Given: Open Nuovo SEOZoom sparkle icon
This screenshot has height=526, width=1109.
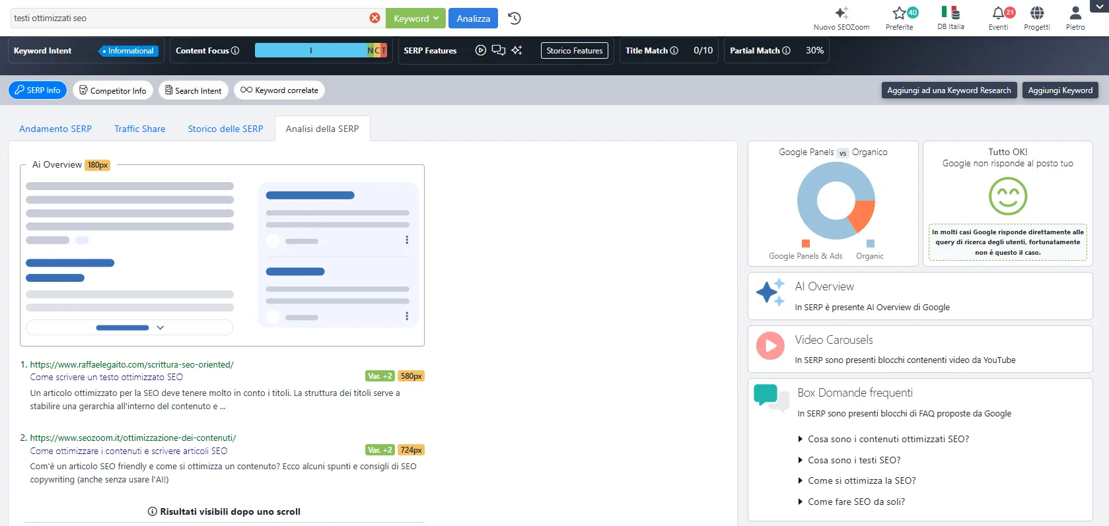Looking at the screenshot, I should tap(841, 13).
